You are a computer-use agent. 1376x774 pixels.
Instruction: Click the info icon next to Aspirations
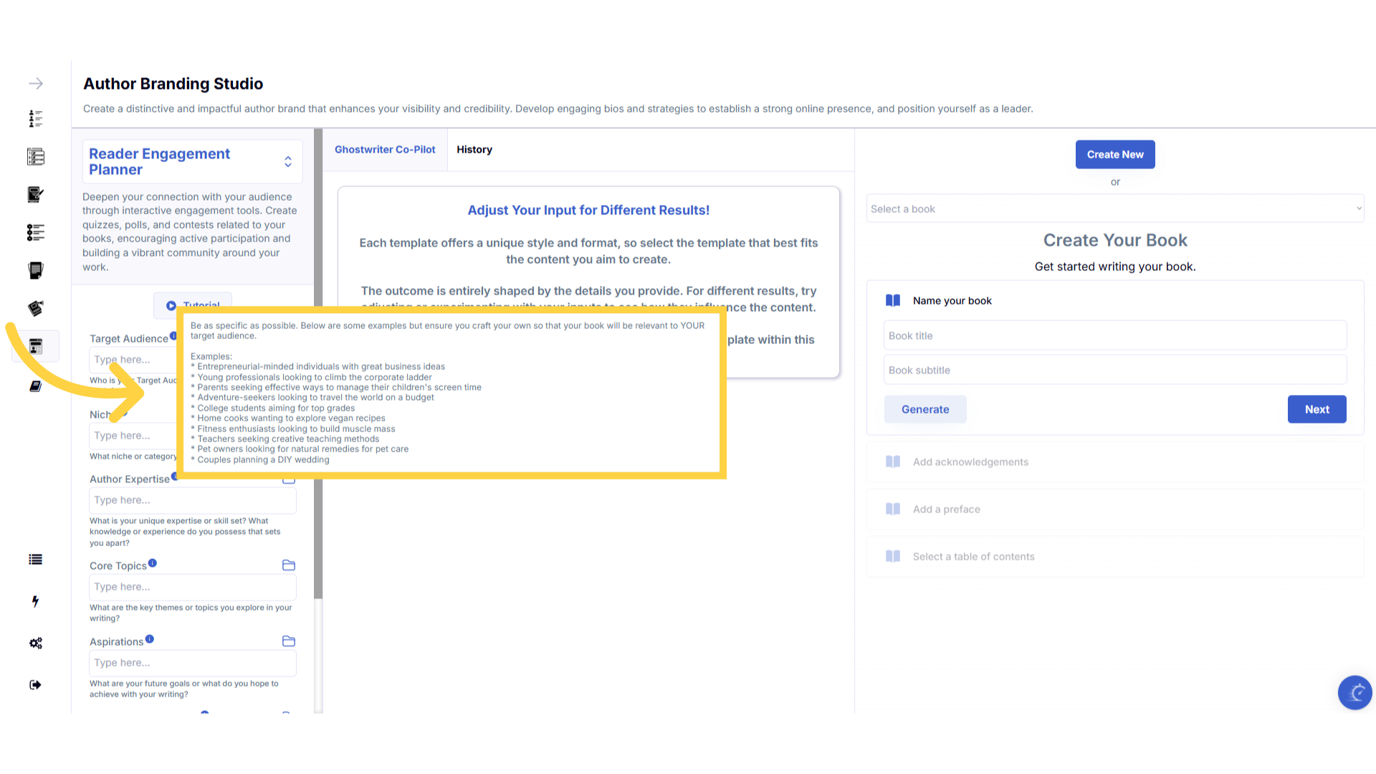pos(150,639)
